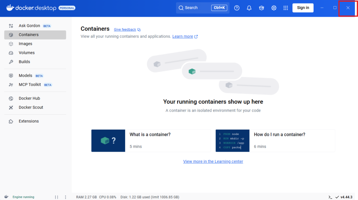358x200 pixels.
Task: Click the Ask Gordon sparkle icon
Action: (x=11, y=26)
